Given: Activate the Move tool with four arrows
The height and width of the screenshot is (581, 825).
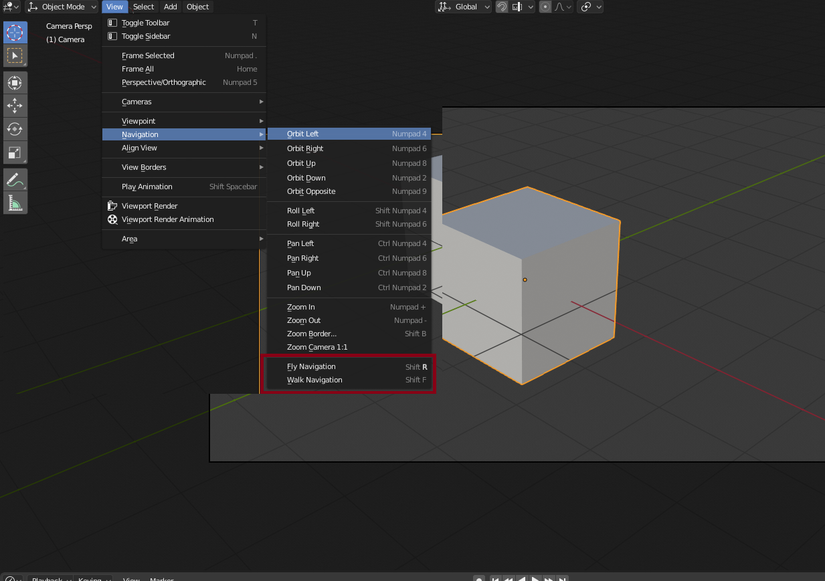Looking at the screenshot, I should coord(15,106).
